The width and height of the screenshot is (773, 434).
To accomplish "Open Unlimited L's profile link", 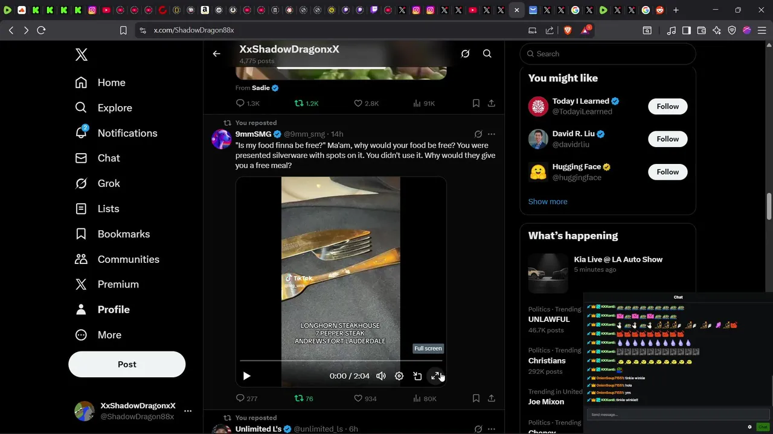I will [258, 429].
